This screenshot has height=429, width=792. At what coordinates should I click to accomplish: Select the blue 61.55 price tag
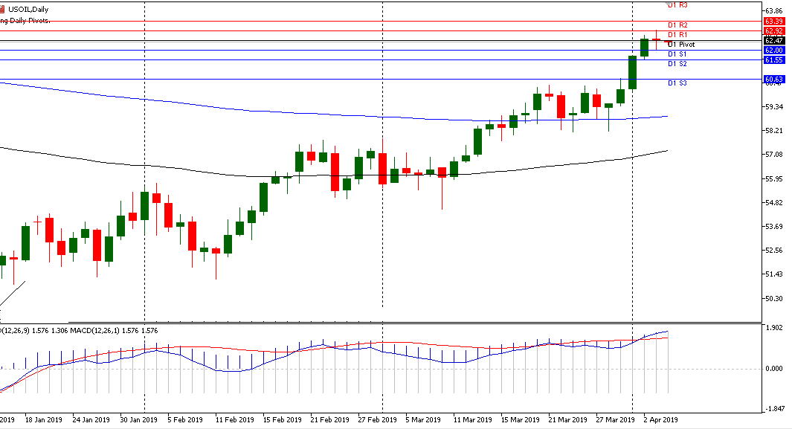click(x=774, y=59)
